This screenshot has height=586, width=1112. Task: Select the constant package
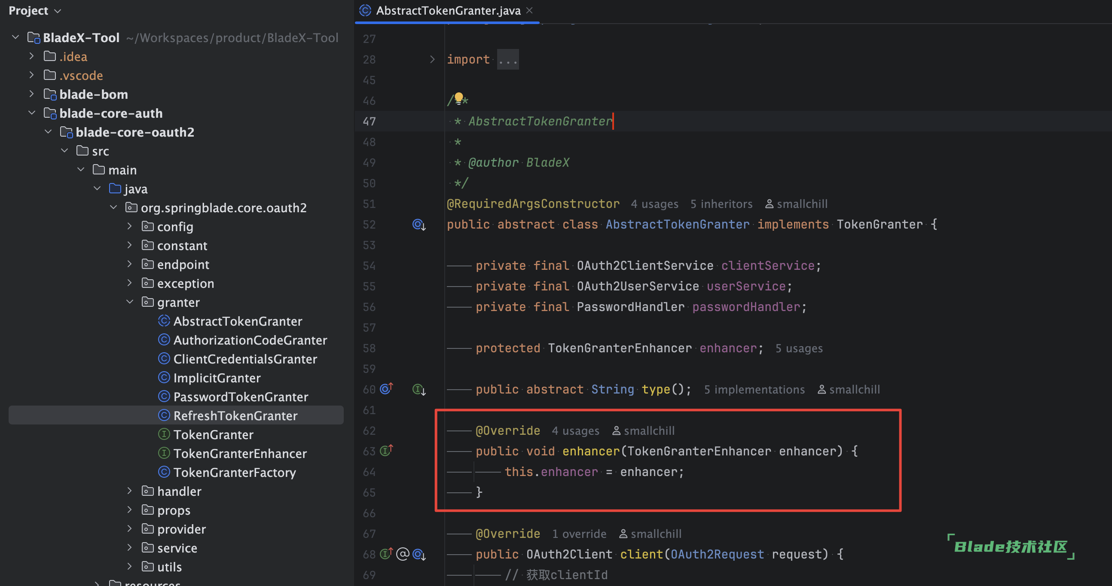point(182,246)
